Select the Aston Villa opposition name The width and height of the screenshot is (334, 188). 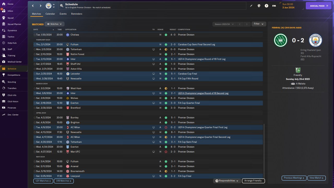click(x=76, y=69)
